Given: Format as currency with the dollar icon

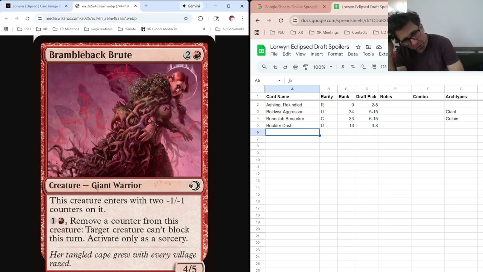Looking at the screenshot, I should click(x=343, y=67).
